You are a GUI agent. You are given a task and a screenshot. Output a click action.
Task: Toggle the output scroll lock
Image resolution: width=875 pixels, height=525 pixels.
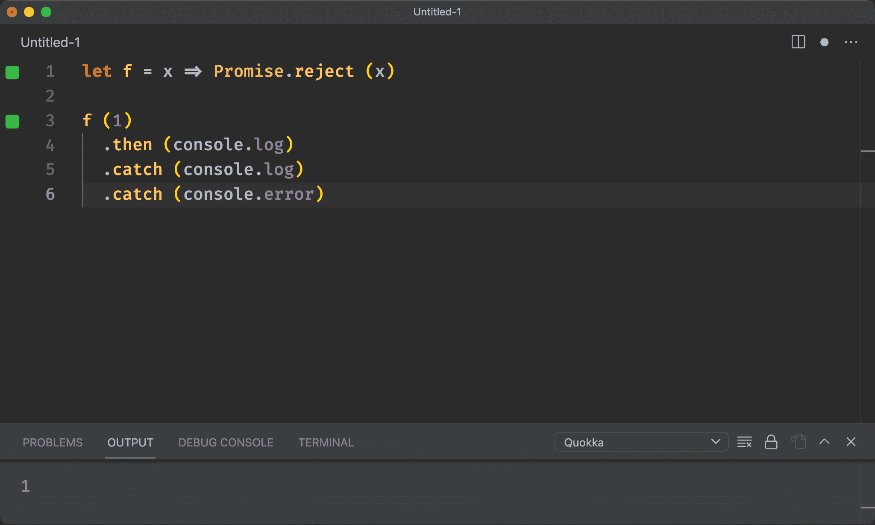[771, 442]
